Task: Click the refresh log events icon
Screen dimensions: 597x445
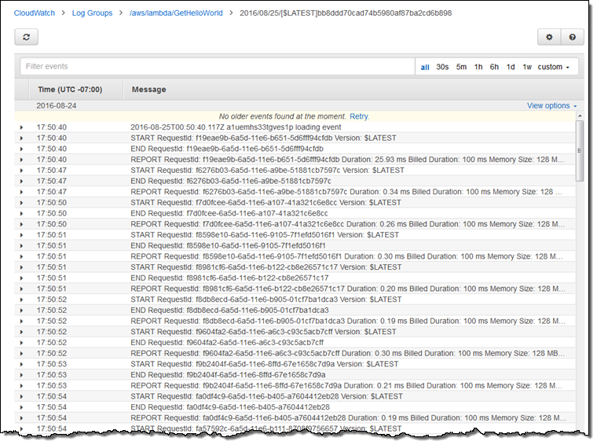Action: 26,37
